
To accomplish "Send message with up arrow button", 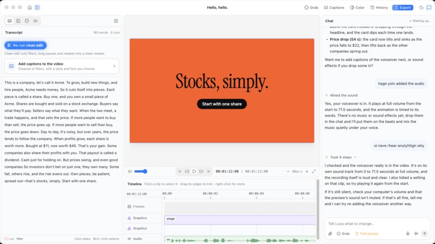I will 424,234.
